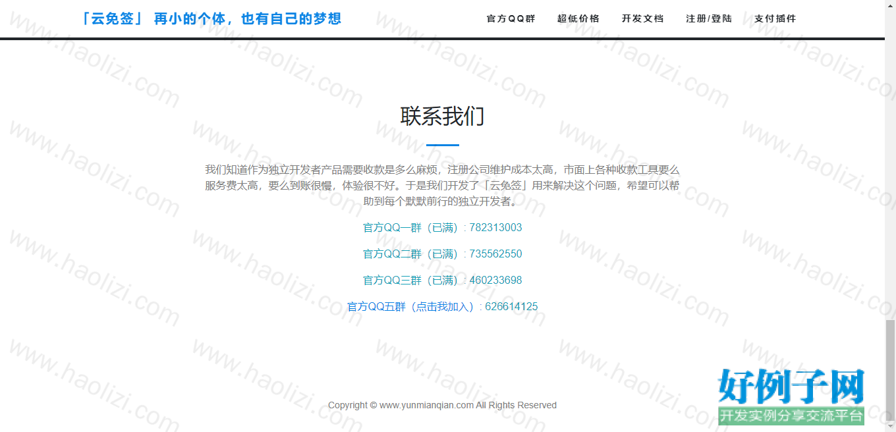Open 官方QQ一群 782313003 link
The image size is (896, 432).
[x=443, y=228]
